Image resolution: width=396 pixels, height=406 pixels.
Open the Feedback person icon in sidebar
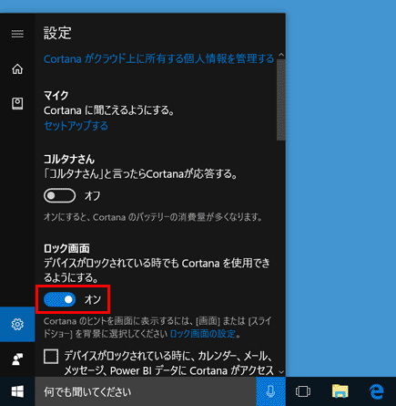17,359
